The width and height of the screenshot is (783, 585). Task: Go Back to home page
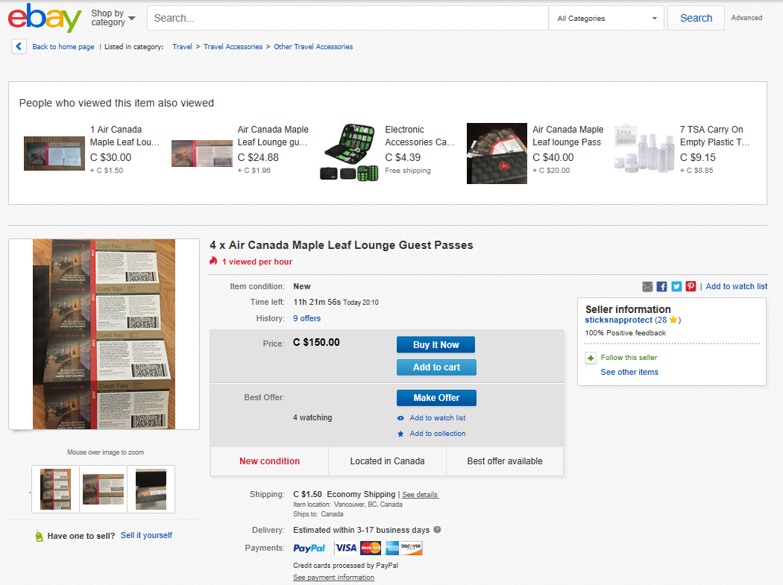tap(63, 46)
